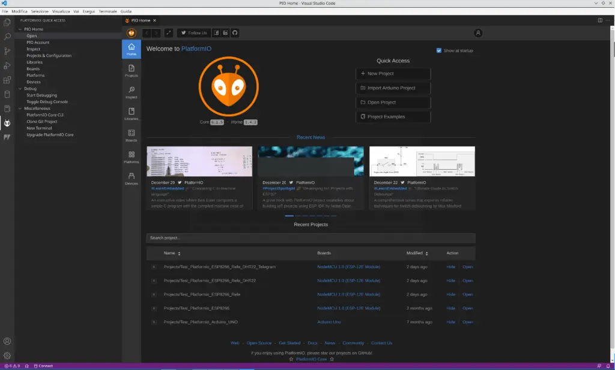615x370 pixels.
Task: Open Run and Debug view
Action: coord(7,65)
